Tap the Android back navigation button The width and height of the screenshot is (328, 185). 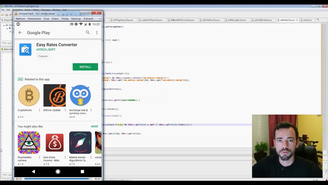(x=33, y=171)
